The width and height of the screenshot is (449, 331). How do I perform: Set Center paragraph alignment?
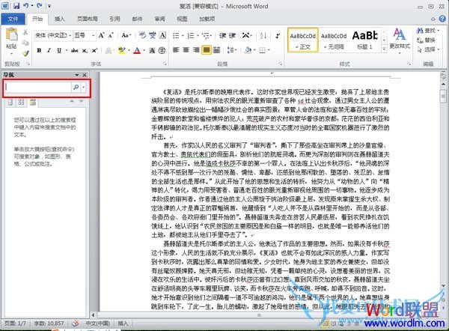[186, 50]
